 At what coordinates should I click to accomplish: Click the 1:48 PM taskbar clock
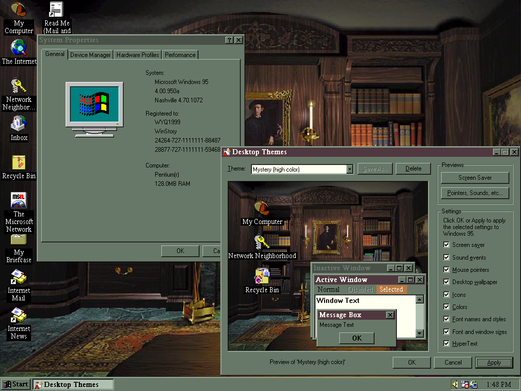[499, 385]
